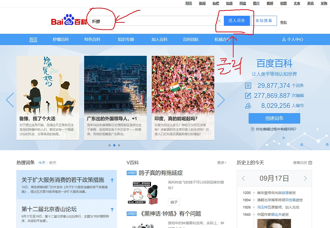330x228 pixels.
Task: Click 冷知识 tag beside 黑神话·钟馗
Action: [x=132, y=213]
